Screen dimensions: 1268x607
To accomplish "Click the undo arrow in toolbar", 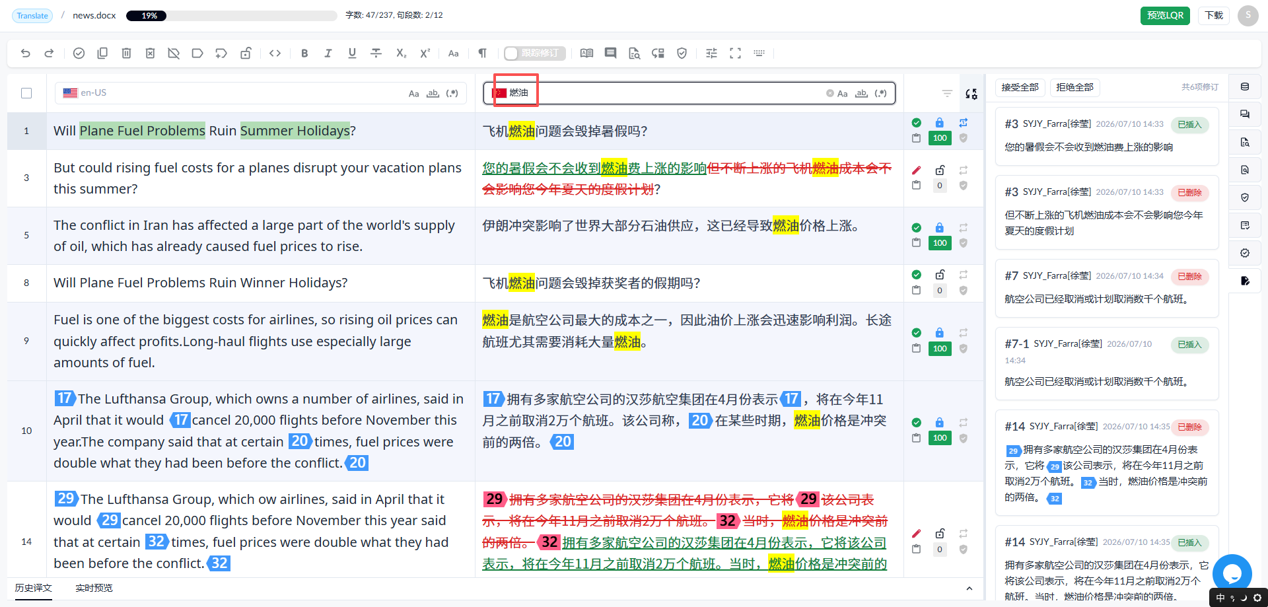I will (26, 54).
